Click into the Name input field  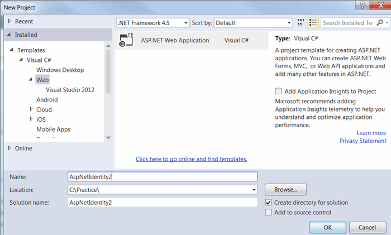click(163, 177)
